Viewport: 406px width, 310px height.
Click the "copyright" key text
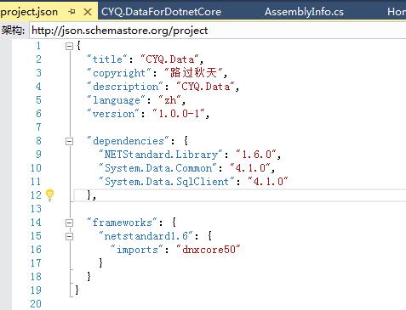point(119,73)
